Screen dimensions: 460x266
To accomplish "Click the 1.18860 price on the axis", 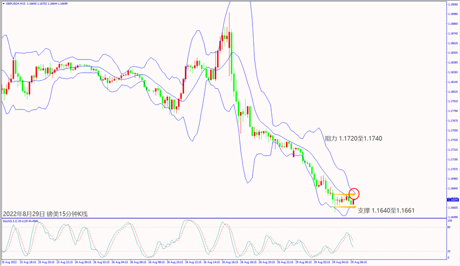I will (451, 24).
